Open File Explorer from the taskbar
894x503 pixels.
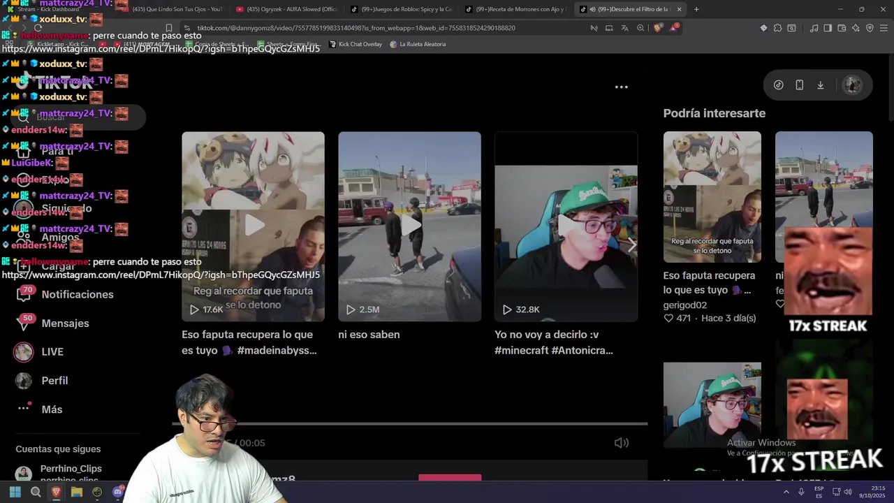click(77, 492)
